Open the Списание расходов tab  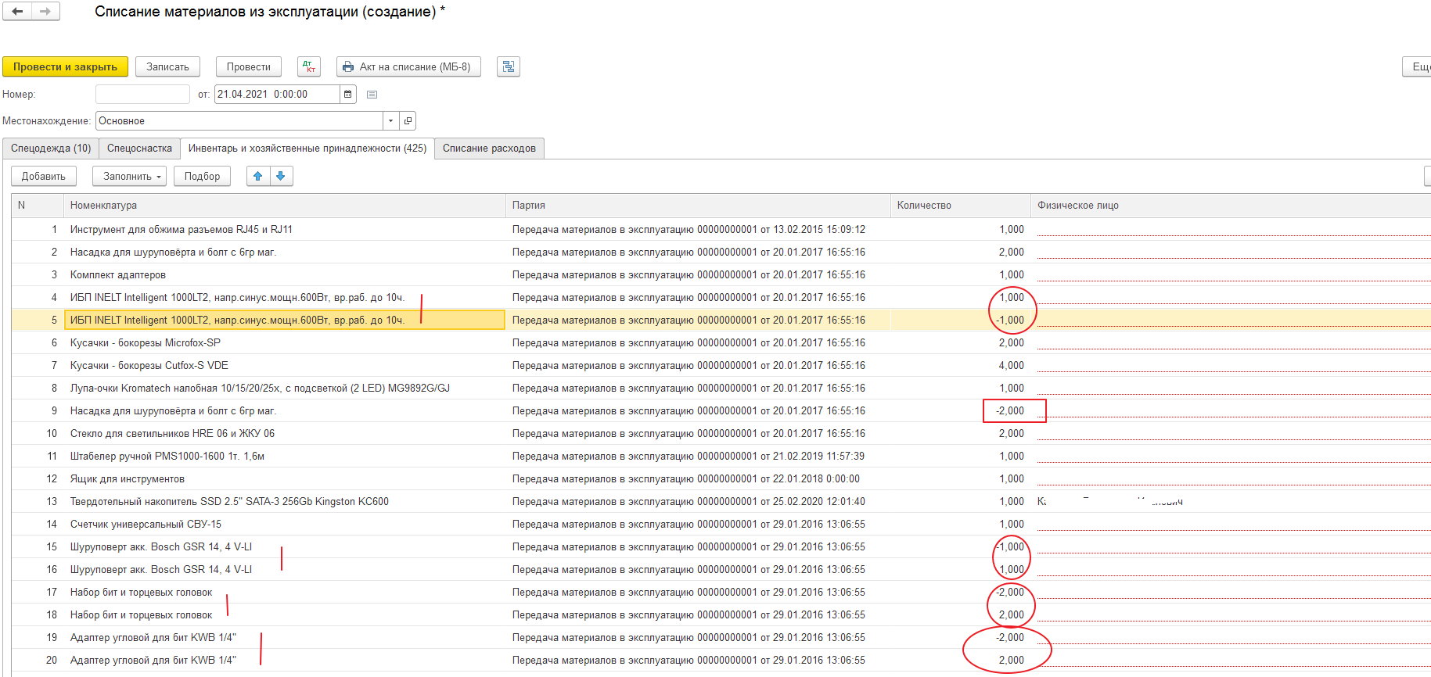click(x=489, y=149)
